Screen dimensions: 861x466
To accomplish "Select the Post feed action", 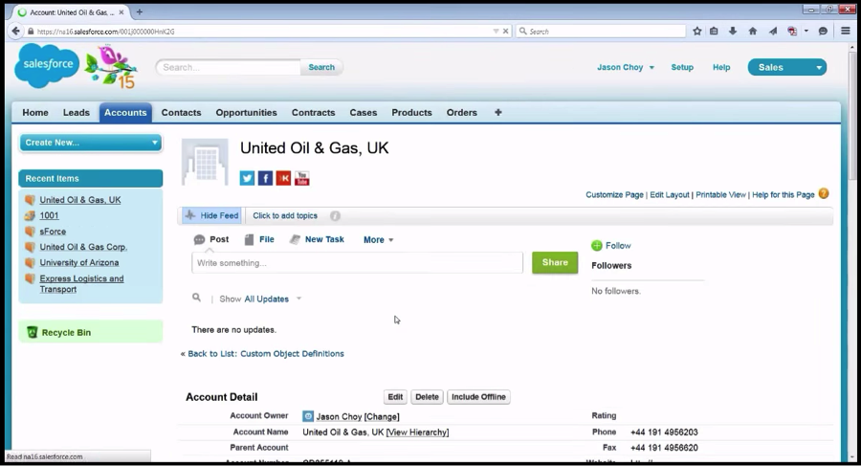I will click(x=211, y=239).
